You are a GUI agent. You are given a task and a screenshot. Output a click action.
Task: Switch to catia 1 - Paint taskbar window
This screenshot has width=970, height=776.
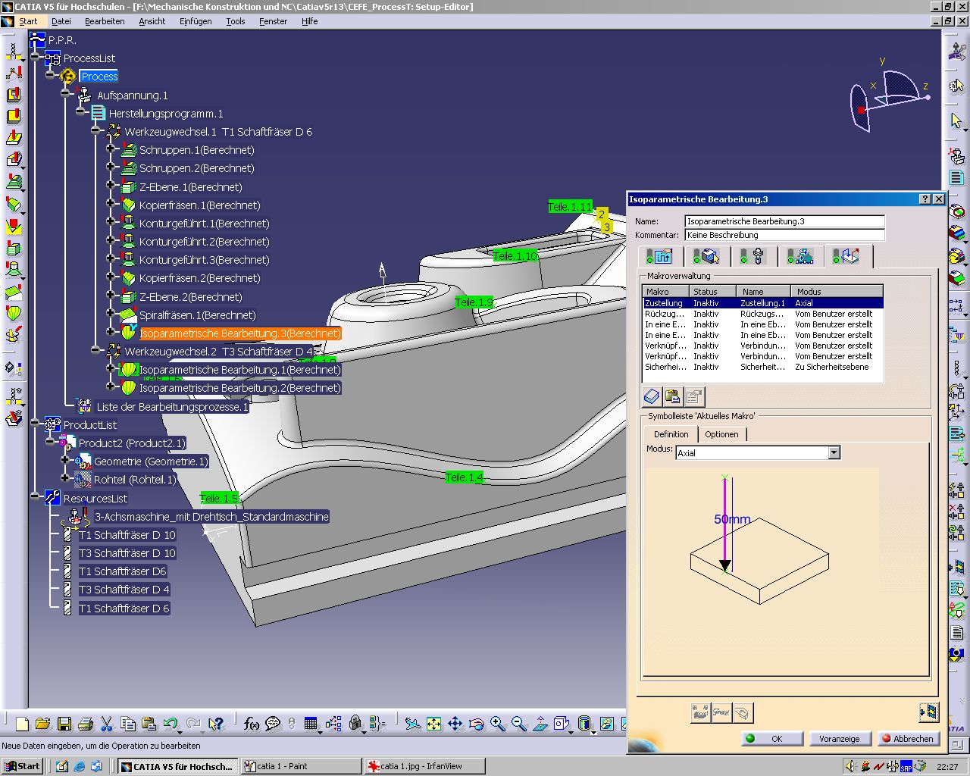coord(301,766)
